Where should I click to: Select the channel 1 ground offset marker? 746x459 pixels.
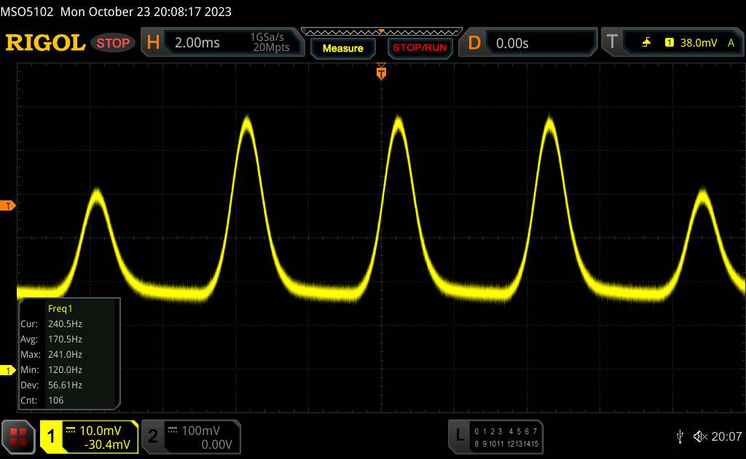coord(8,372)
